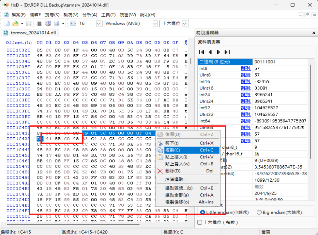318x235 pixels.
Task: Expand the disk image dropdown arrow
Action: click(x=63, y=23)
